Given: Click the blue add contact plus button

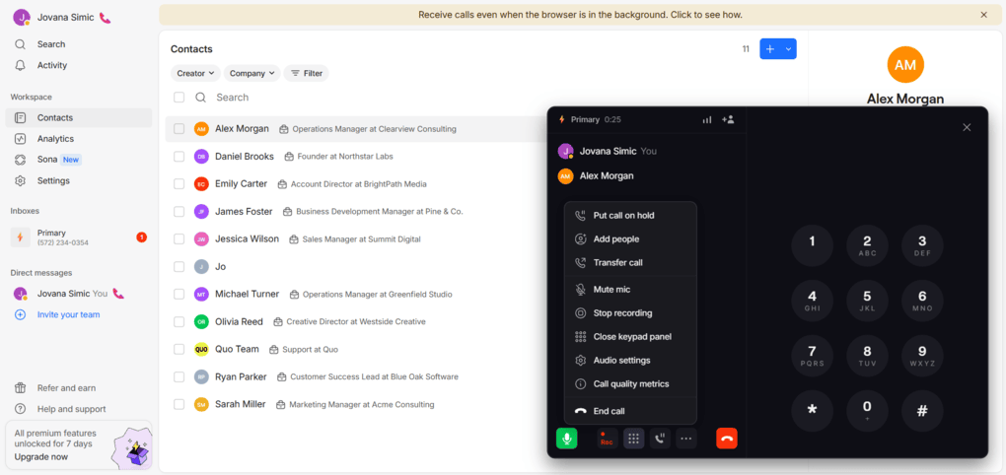Looking at the screenshot, I should point(770,49).
